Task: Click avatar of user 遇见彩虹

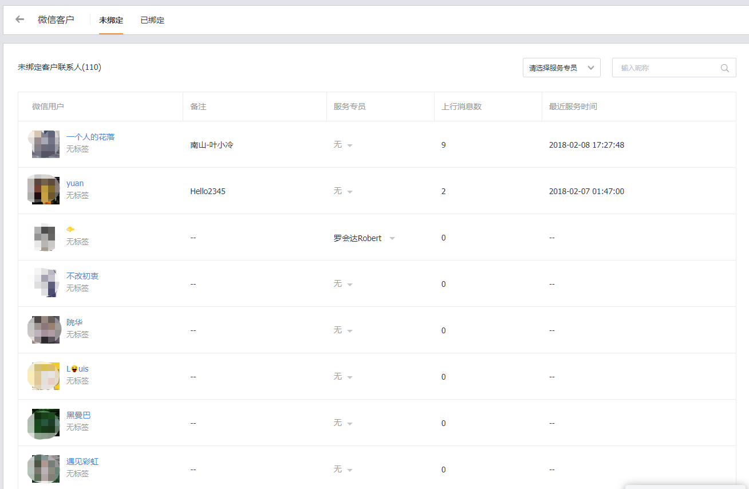Action: click(44, 469)
